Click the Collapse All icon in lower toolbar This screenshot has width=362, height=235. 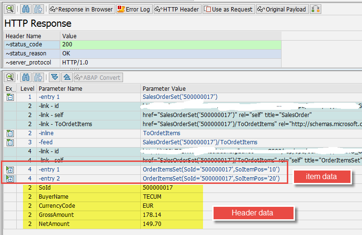67,77
